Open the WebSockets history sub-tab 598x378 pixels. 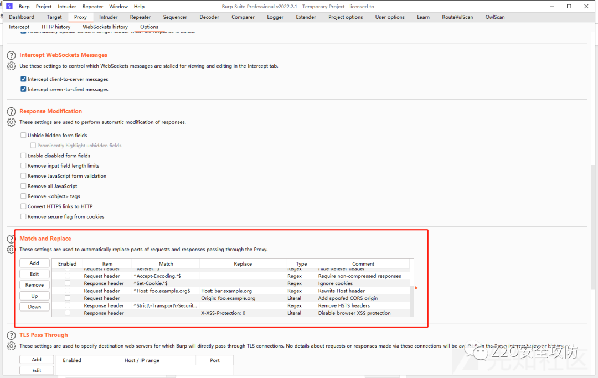tap(105, 27)
